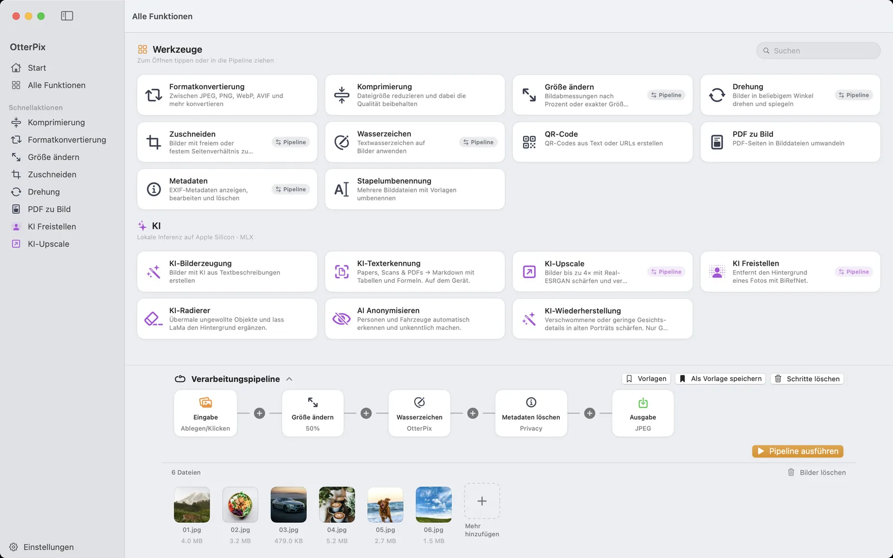Click the Stapelumbenennung card icon

(342, 189)
